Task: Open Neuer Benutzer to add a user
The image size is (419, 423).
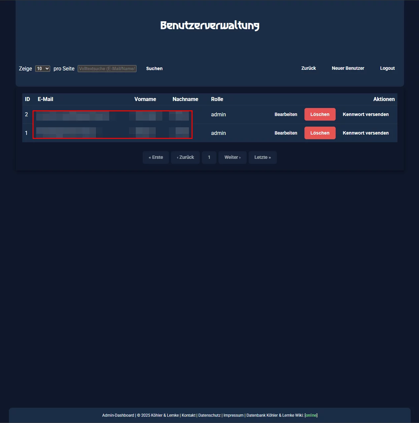Action: (x=348, y=68)
